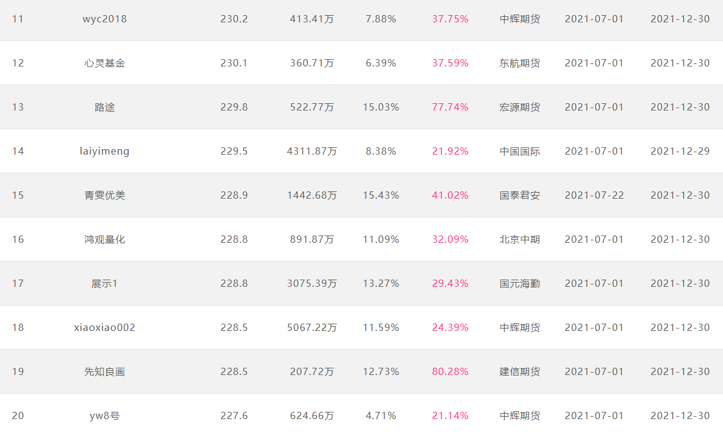This screenshot has height=436, width=723.
Task: Click the 80.28% value in row 19
Action: pos(450,372)
